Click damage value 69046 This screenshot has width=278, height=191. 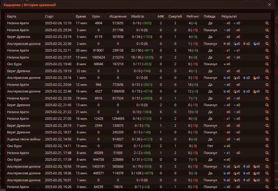[99, 64]
